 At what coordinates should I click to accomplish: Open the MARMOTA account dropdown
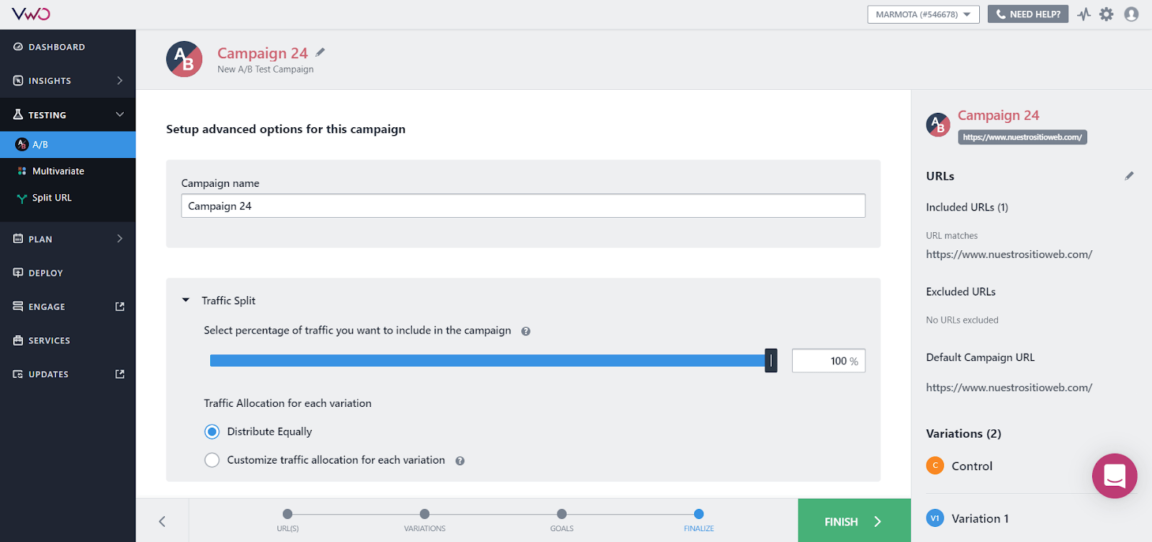tap(923, 14)
